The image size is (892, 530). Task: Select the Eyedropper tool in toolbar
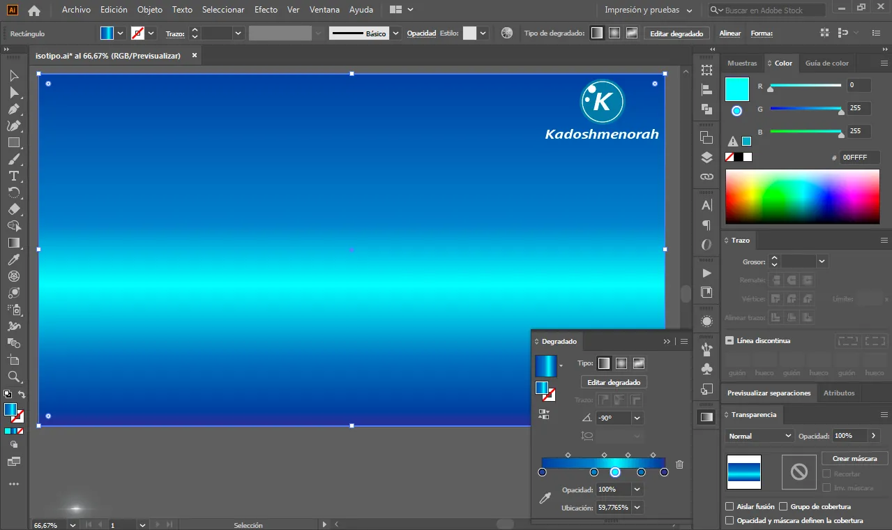pyautogui.click(x=13, y=259)
